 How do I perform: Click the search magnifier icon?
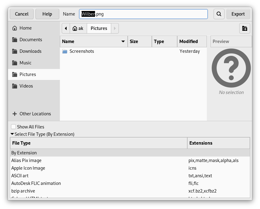pyautogui.click(x=219, y=14)
